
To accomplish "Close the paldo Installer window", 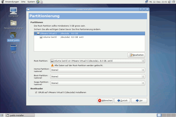I will click(147, 9).
